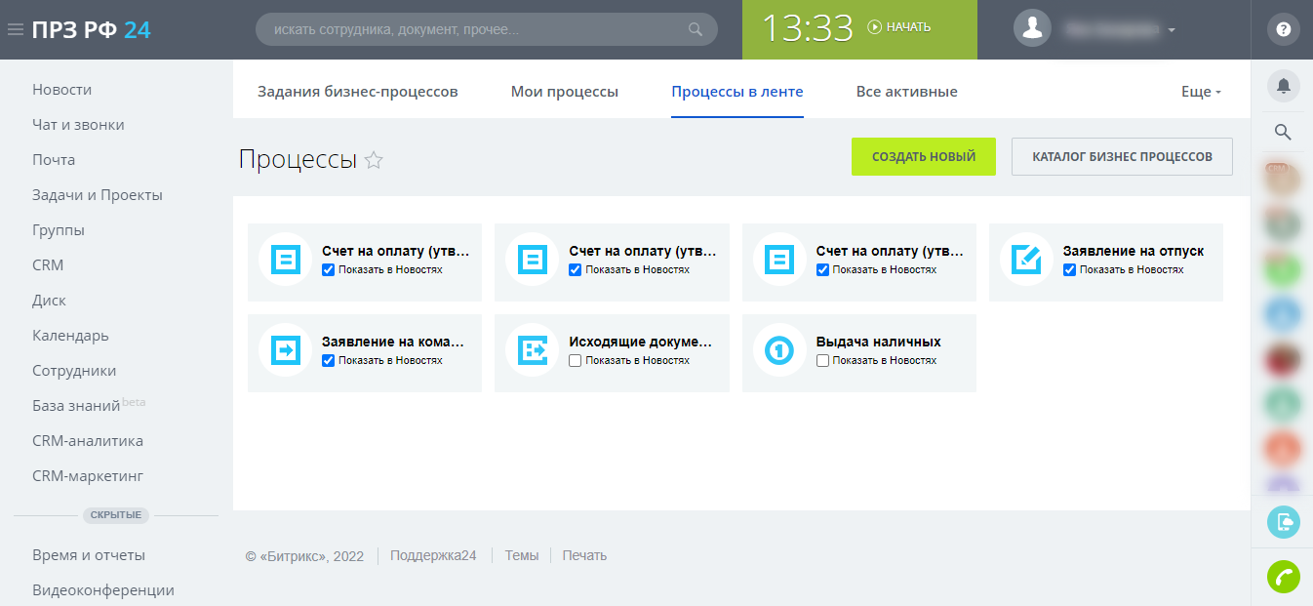The image size is (1313, 606).
Task: Click the magnifier icon in right sidebar
Action: (1283, 132)
